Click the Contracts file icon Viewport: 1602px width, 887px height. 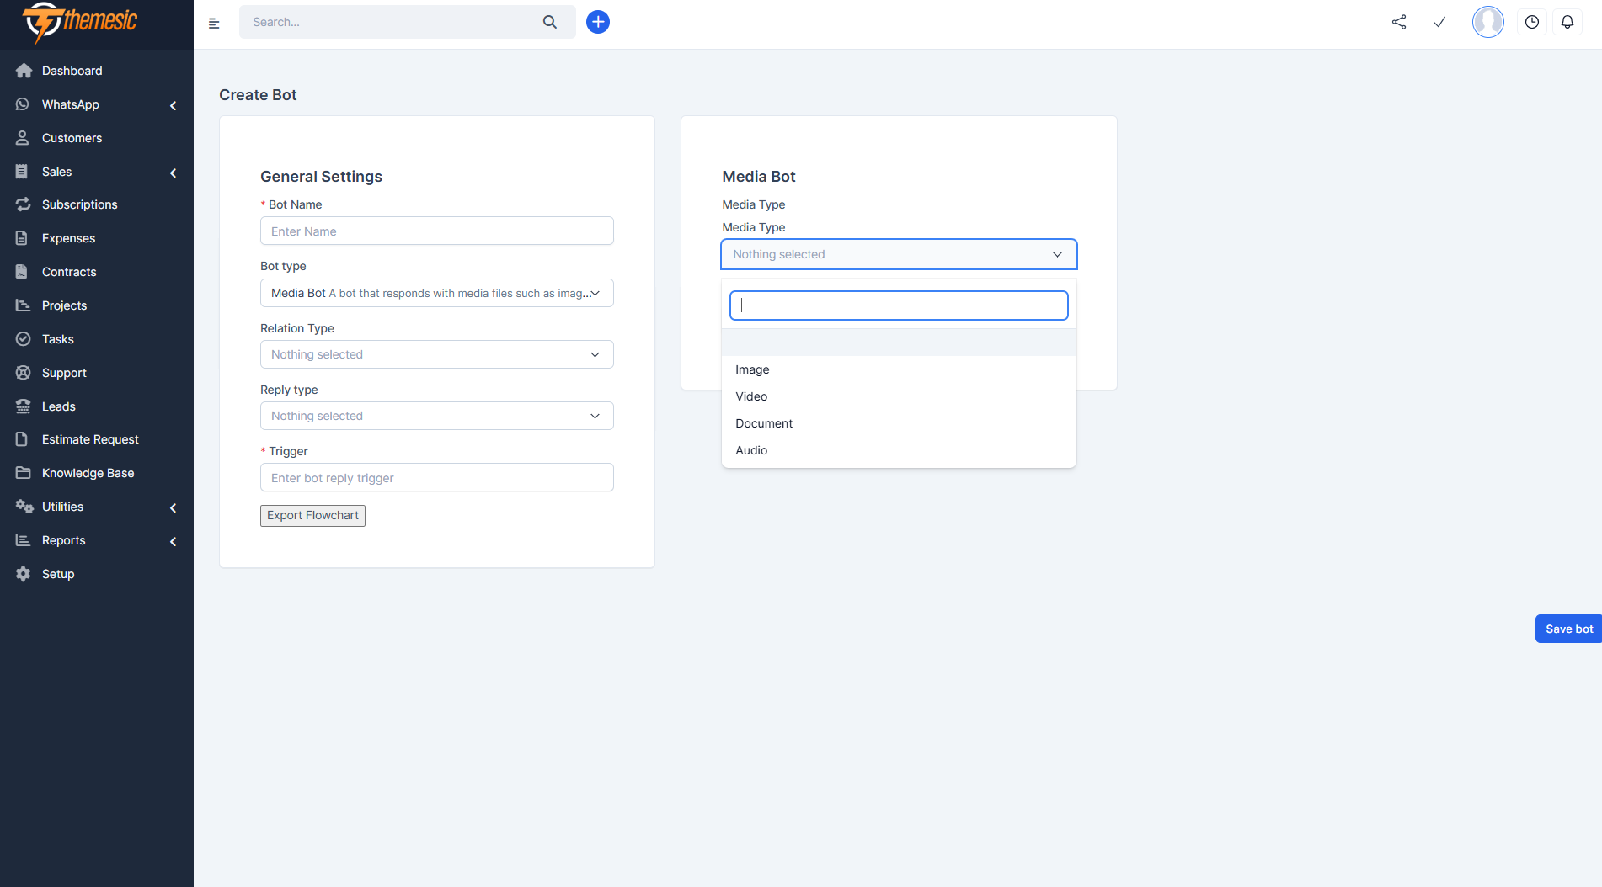tap(22, 272)
